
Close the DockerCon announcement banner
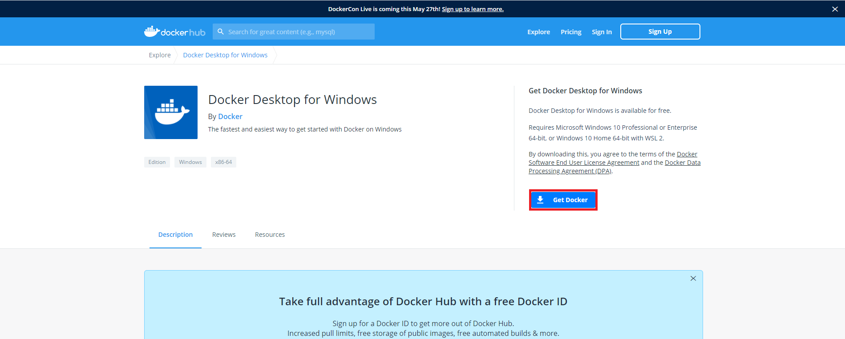coord(835,9)
